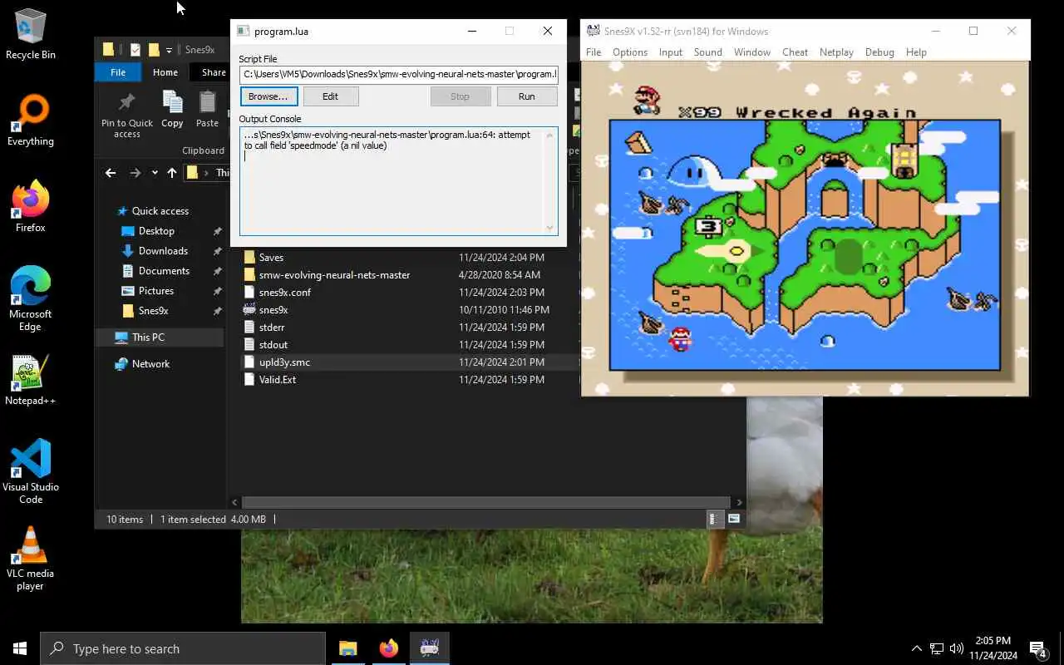Open Snes9X Options menu
1064x665 pixels.
(630, 52)
